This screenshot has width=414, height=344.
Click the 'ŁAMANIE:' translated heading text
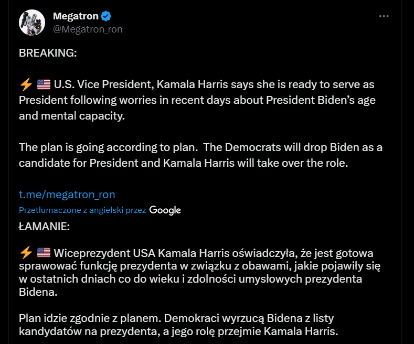pyautogui.click(x=44, y=227)
